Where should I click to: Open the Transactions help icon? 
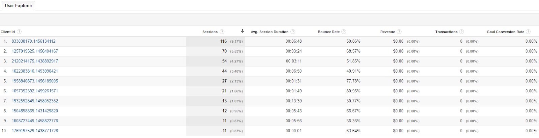tap(462, 32)
